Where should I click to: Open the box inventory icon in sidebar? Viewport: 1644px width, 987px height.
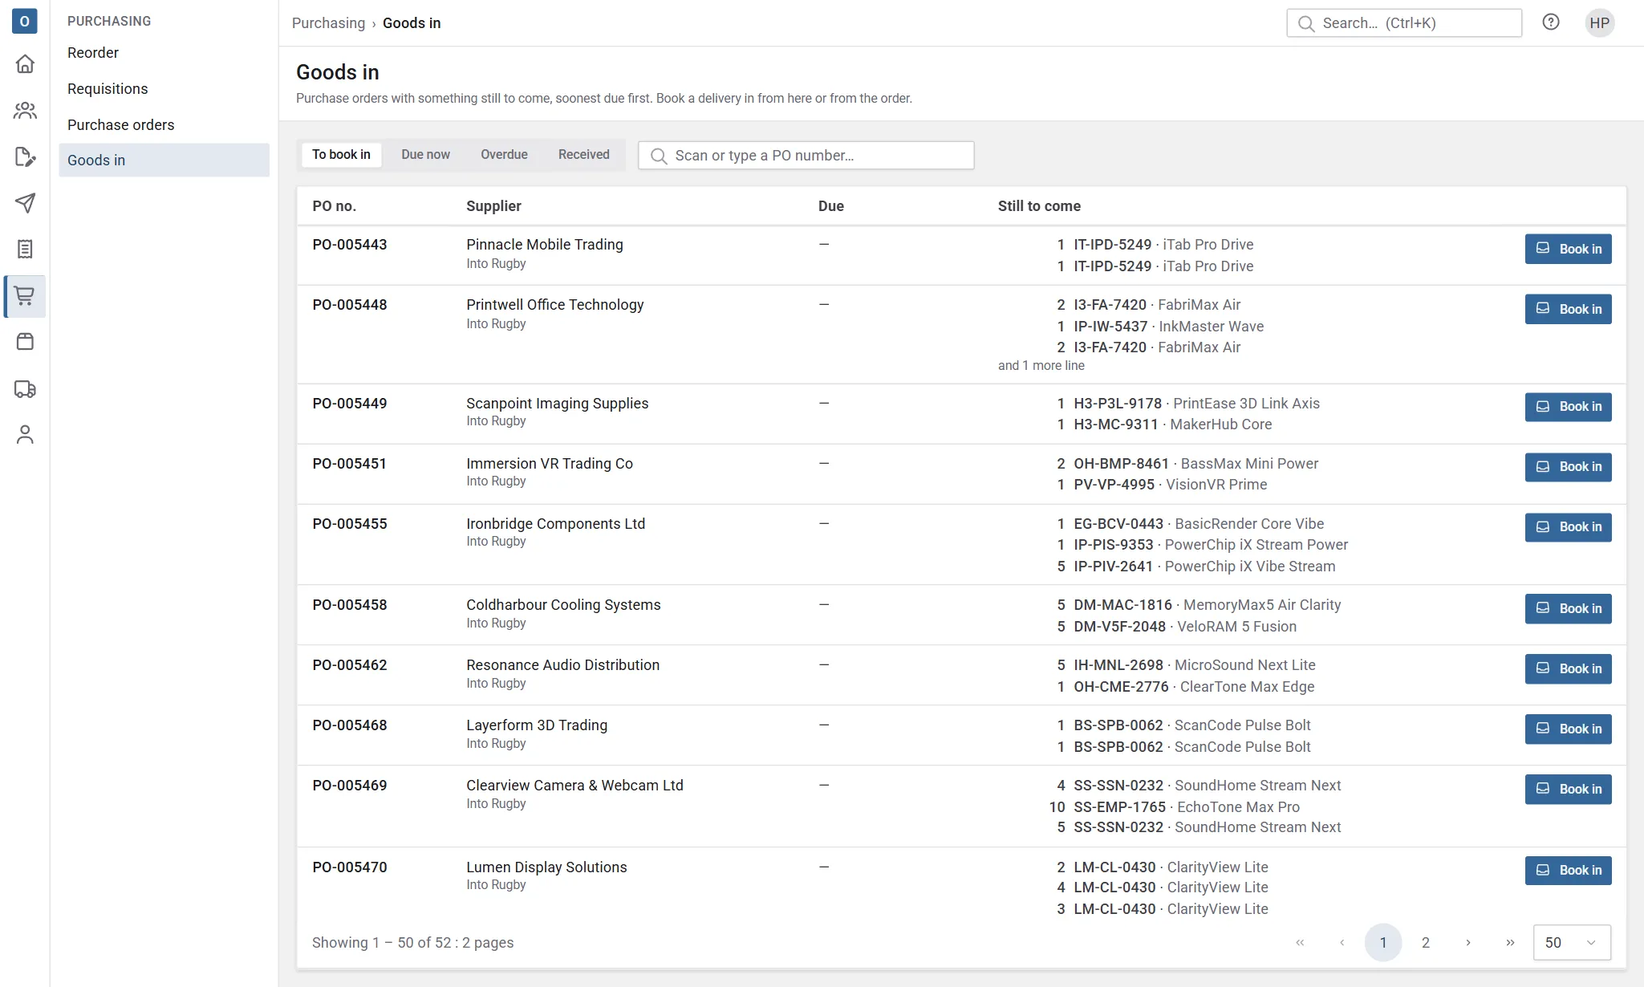(25, 342)
